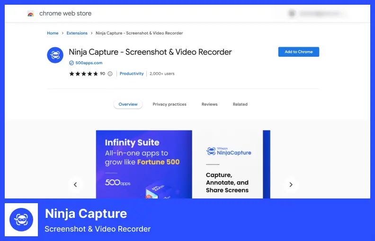Viewport: 375px width, 241px height.
Task: Switch to the Privacy practices tab
Action: pos(170,104)
